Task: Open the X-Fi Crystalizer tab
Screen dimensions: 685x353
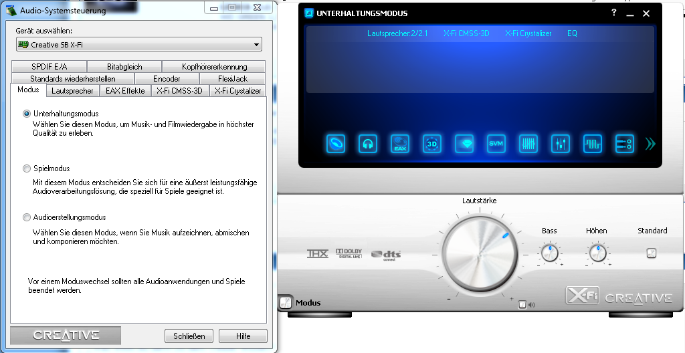Action: [x=237, y=91]
